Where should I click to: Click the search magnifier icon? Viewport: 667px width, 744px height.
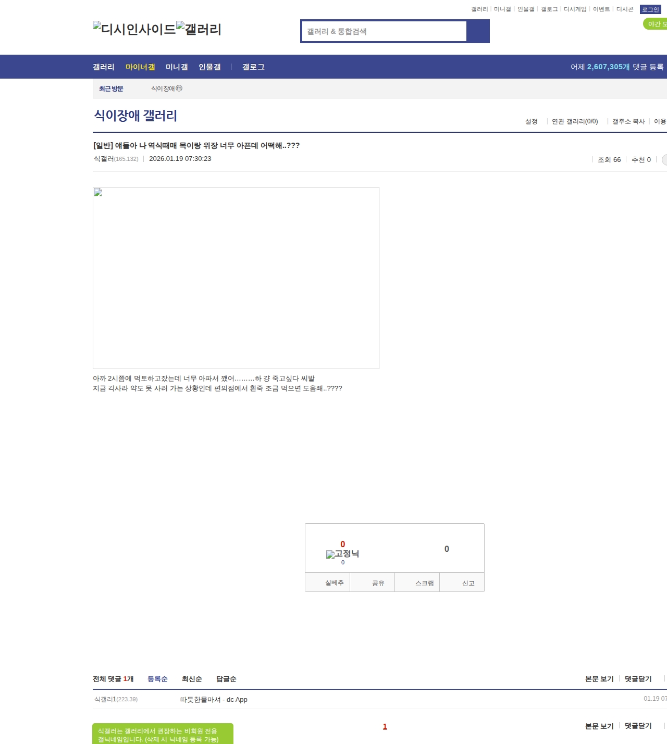(479, 31)
